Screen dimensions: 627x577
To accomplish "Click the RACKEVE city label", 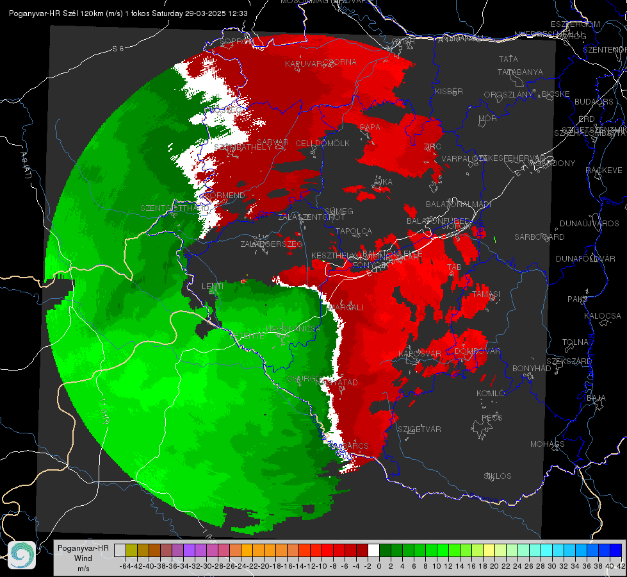I will tap(604, 171).
